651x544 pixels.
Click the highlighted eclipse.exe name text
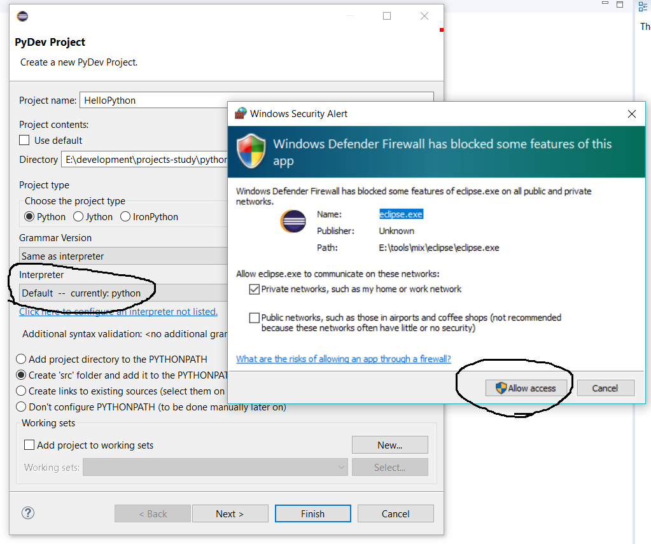401,214
